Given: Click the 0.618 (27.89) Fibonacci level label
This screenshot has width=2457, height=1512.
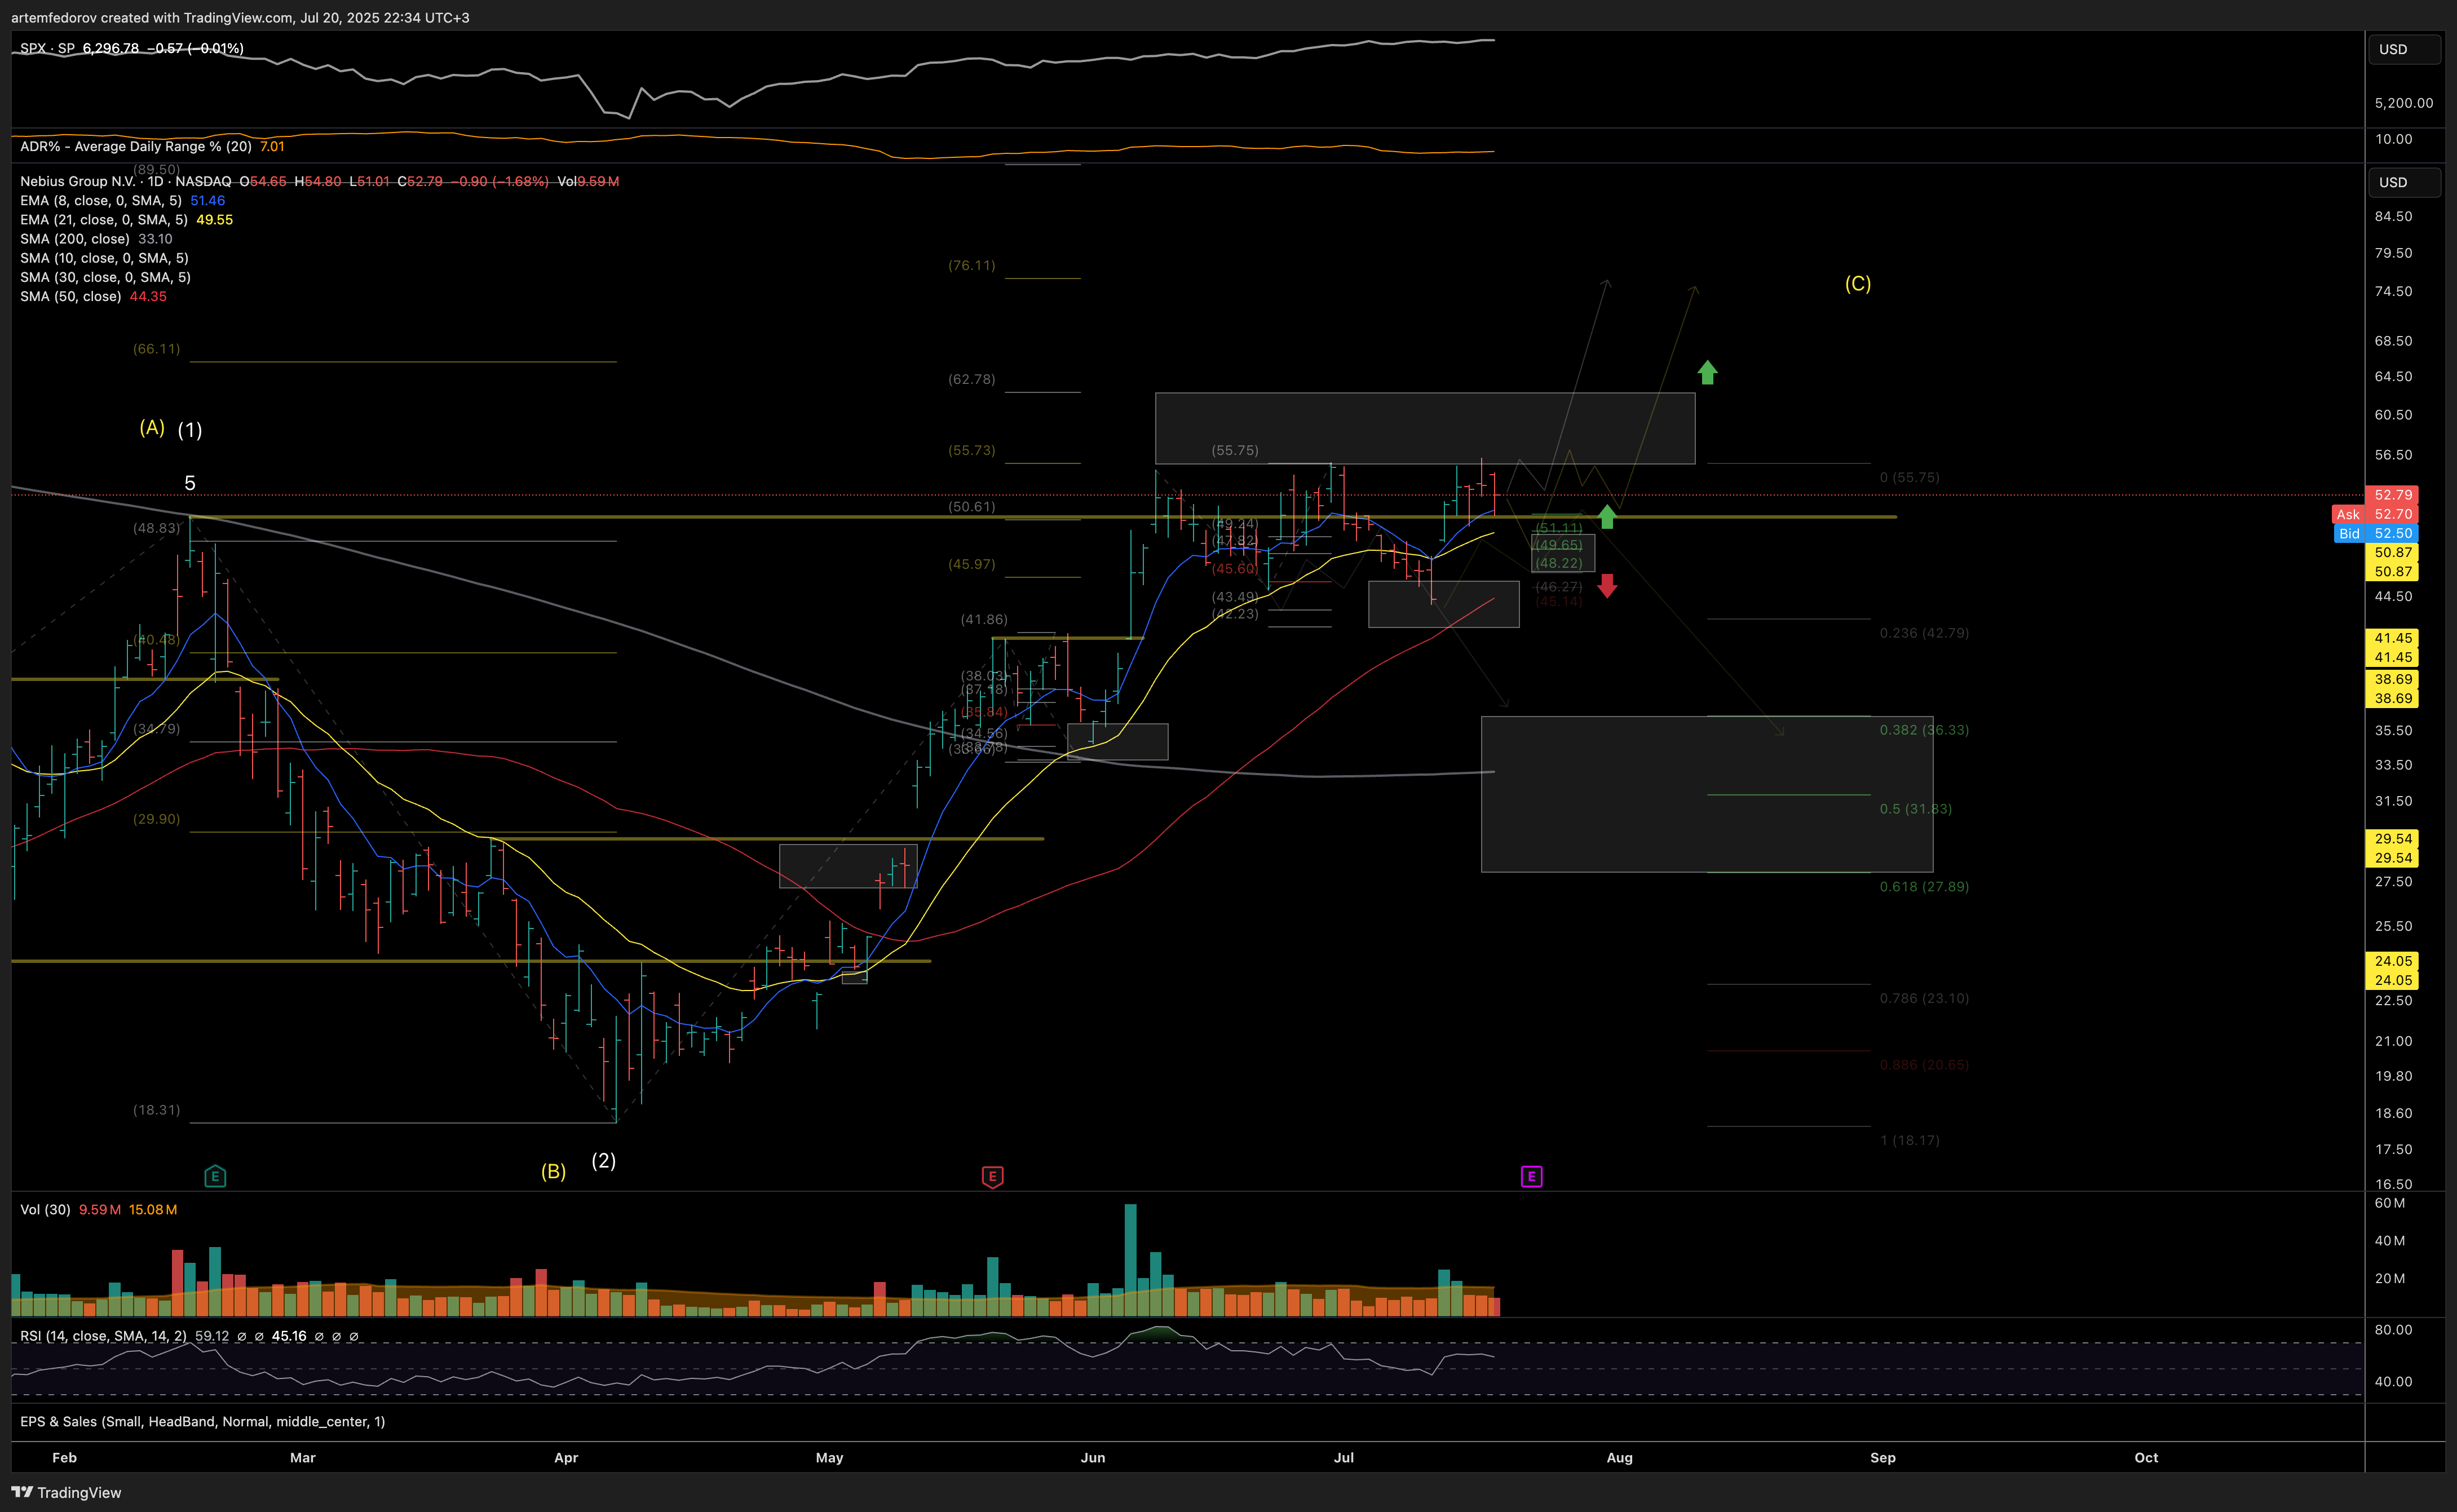Looking at the screenshot, I should pos(1924,887).
